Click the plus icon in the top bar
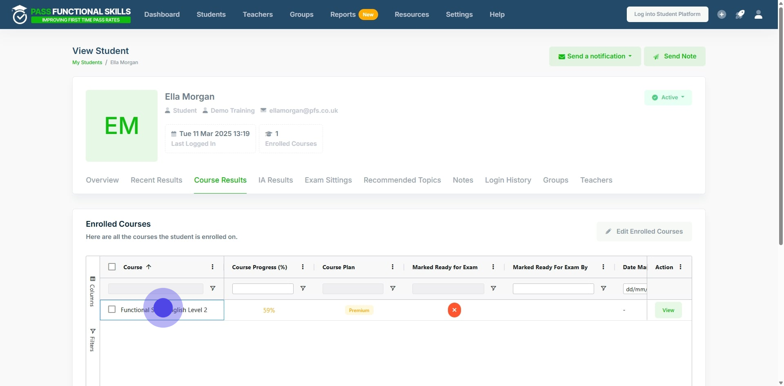Image resolution: width=784 pixels, height=386 pixels. [x=722, y=14]
